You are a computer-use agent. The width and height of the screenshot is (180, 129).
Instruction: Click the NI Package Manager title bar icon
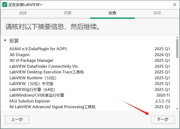[x=5, y=4]
